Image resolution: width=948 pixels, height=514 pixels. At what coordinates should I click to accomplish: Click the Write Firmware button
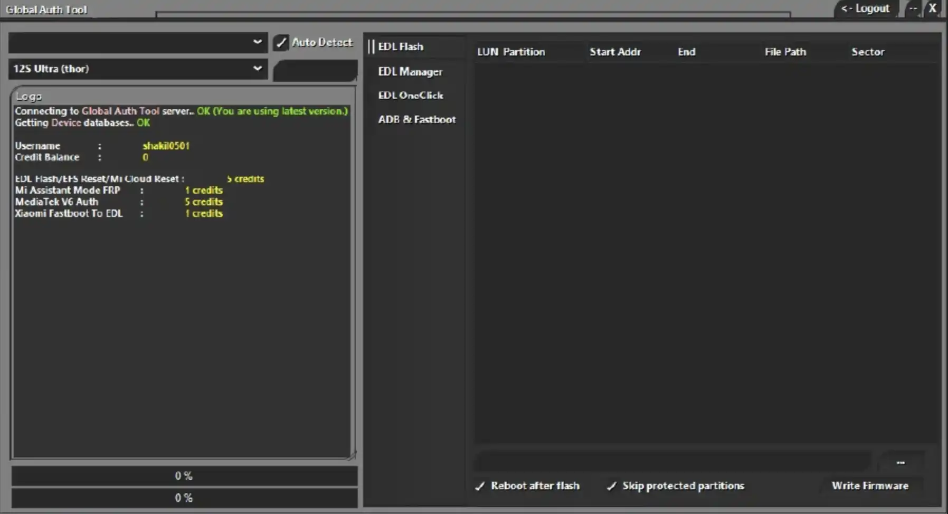point(870,486)
